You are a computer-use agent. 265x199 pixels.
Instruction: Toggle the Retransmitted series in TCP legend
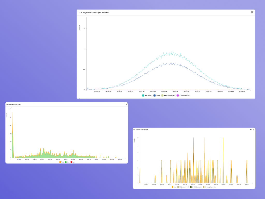168,95
